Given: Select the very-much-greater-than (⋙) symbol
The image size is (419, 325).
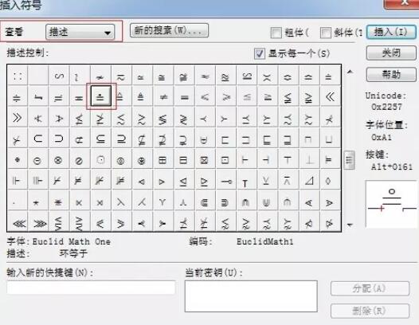Looking at the screenshot, I should [x=38, y=221].
